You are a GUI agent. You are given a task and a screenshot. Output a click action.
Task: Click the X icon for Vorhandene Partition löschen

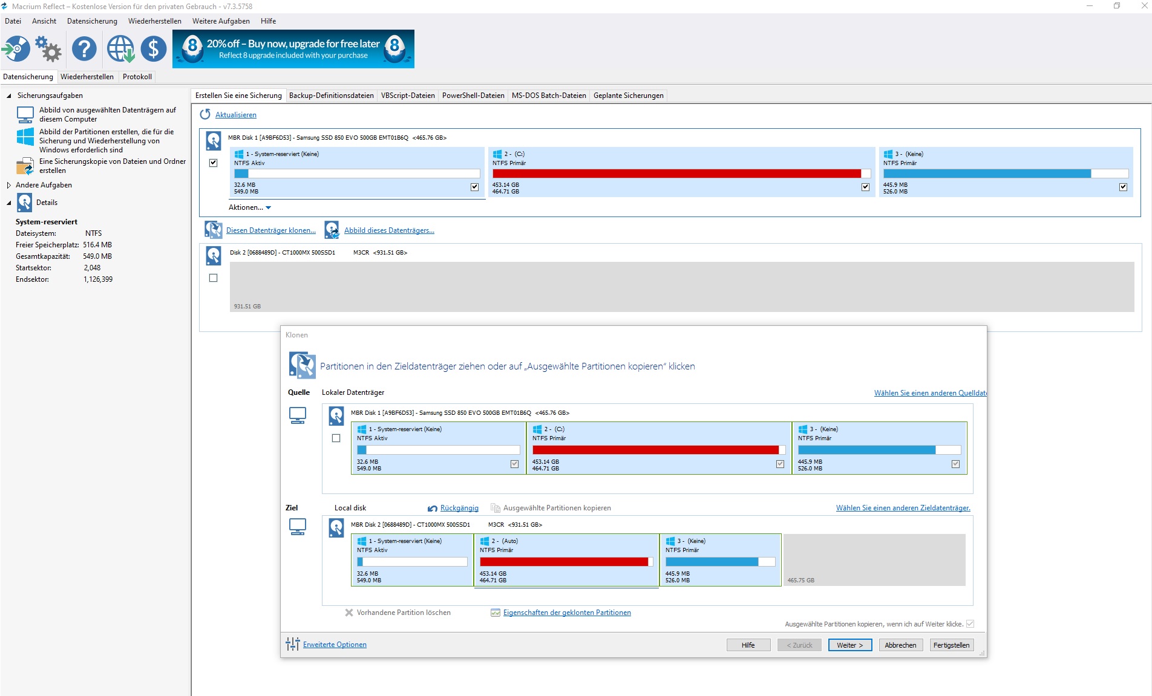pos(349,613)
